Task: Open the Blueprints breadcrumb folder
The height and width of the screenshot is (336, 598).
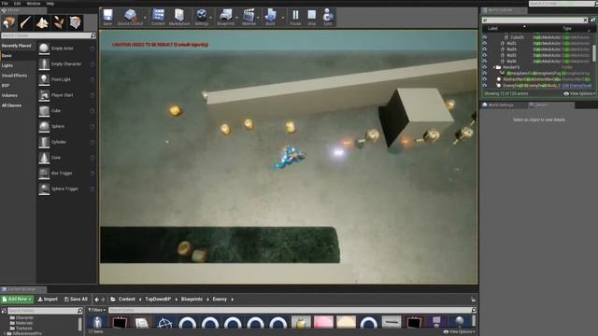Action: click(x=192, y=300)
